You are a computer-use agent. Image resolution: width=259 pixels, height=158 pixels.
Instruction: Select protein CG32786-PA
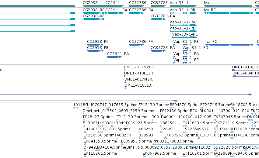coord(141,42)
